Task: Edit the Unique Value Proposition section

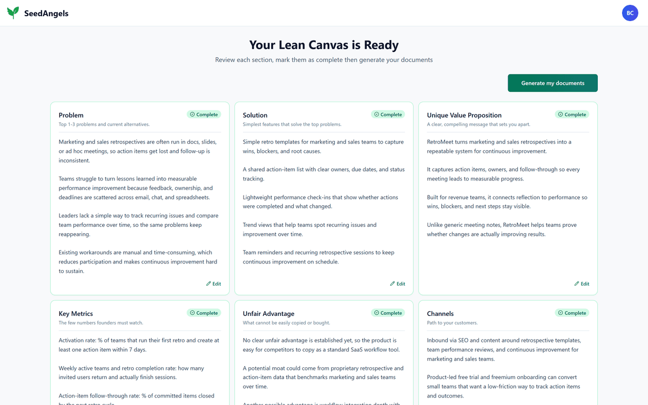Action: point(582,283)
